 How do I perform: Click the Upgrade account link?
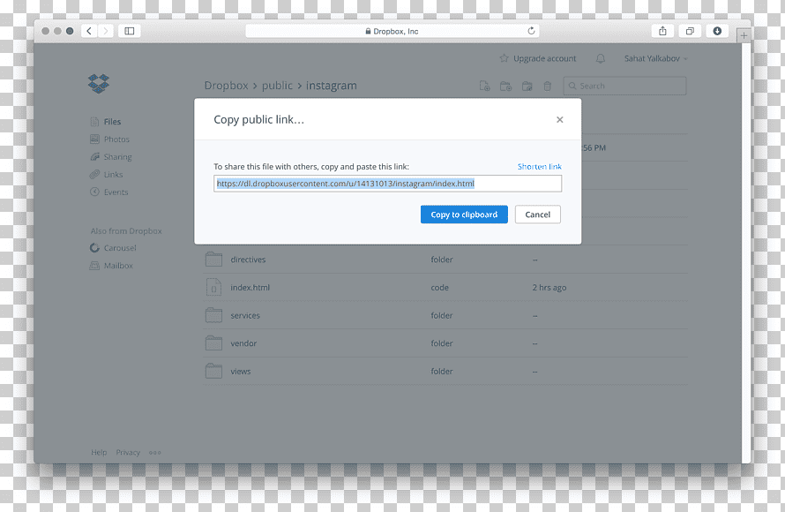pos(544,58)
